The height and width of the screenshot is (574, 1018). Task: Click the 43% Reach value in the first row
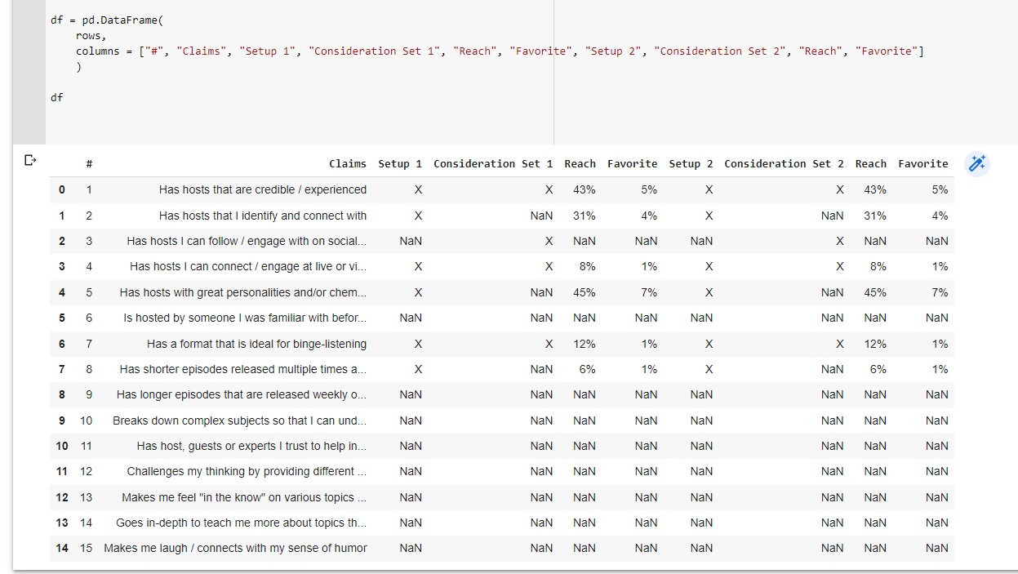tap(584, 189)
